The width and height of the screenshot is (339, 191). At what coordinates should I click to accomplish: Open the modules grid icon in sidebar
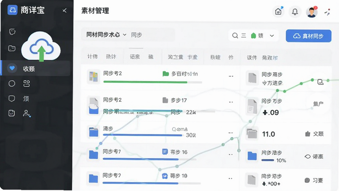26,84
